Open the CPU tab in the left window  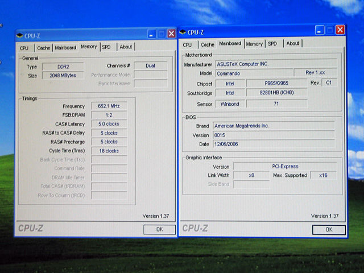pyautogui.click(x=24, y=48)
